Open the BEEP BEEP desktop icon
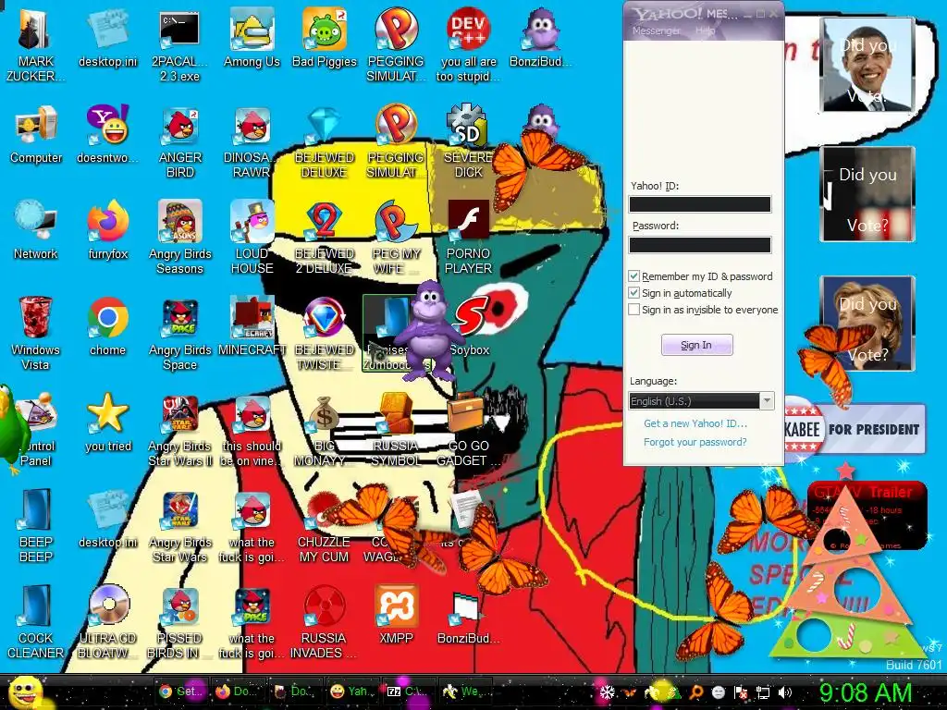Screen dimensions: 947x710 coord(36,525)
